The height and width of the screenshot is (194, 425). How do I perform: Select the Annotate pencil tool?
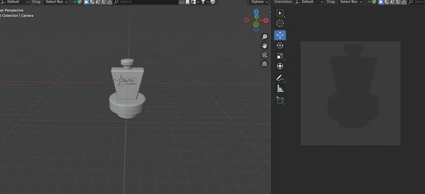280,78
